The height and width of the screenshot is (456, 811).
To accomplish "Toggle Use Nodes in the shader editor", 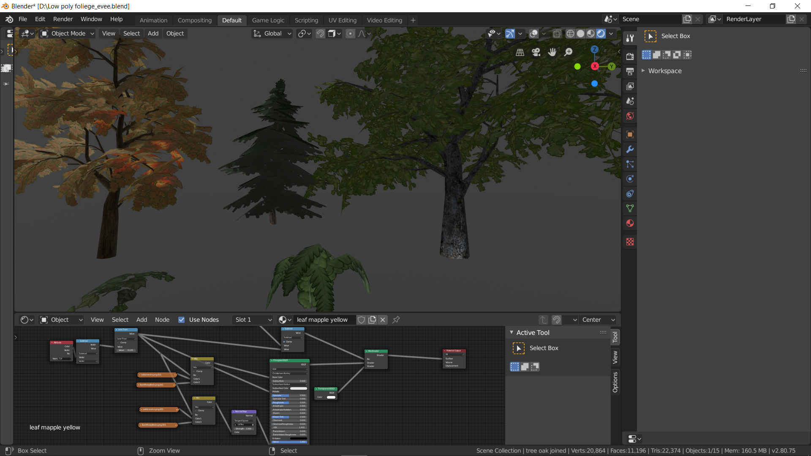I will tap(181, 320).
